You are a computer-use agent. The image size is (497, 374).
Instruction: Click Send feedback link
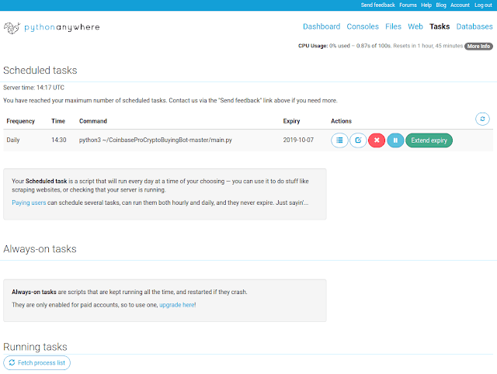[378, 5]
